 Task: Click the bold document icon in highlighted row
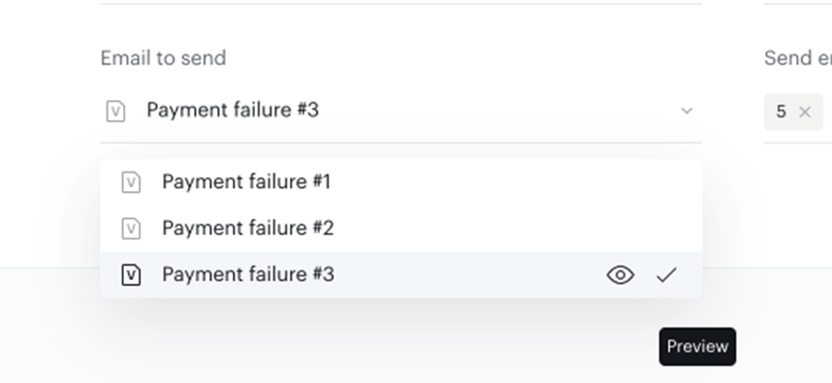coord(131,274)
